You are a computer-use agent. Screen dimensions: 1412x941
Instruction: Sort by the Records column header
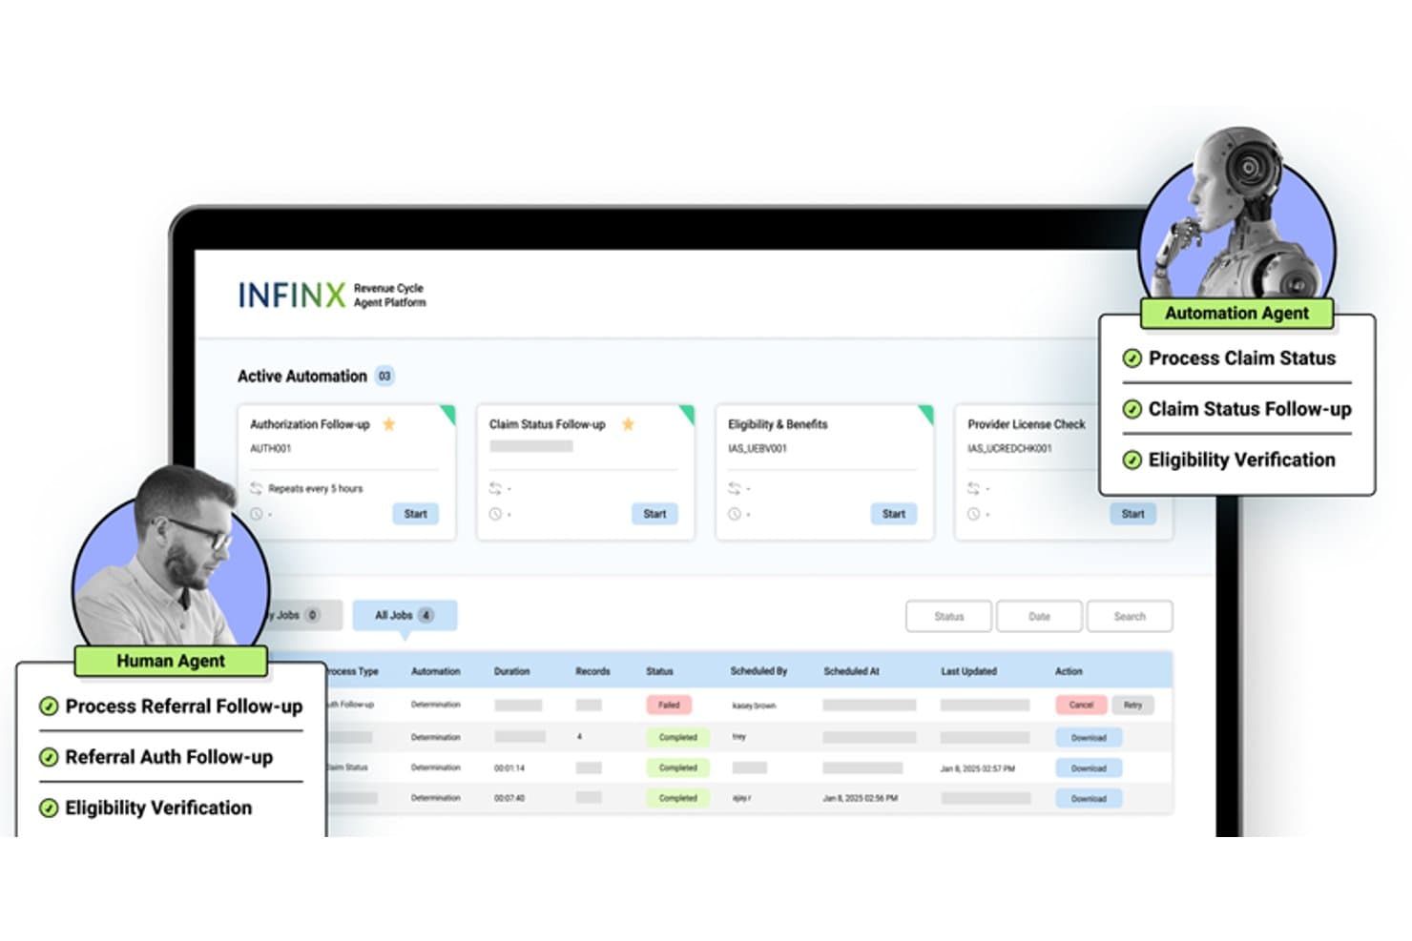592,671
